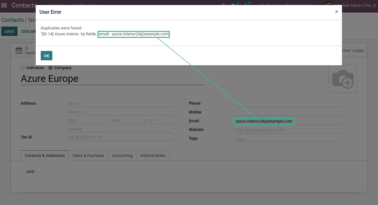The height and width of the screenshot is (205, 378).
Task: Click the Phone input field
Action: [289, 104]
